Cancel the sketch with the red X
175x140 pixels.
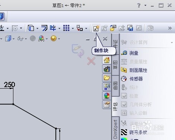click(x=91, y=61)
